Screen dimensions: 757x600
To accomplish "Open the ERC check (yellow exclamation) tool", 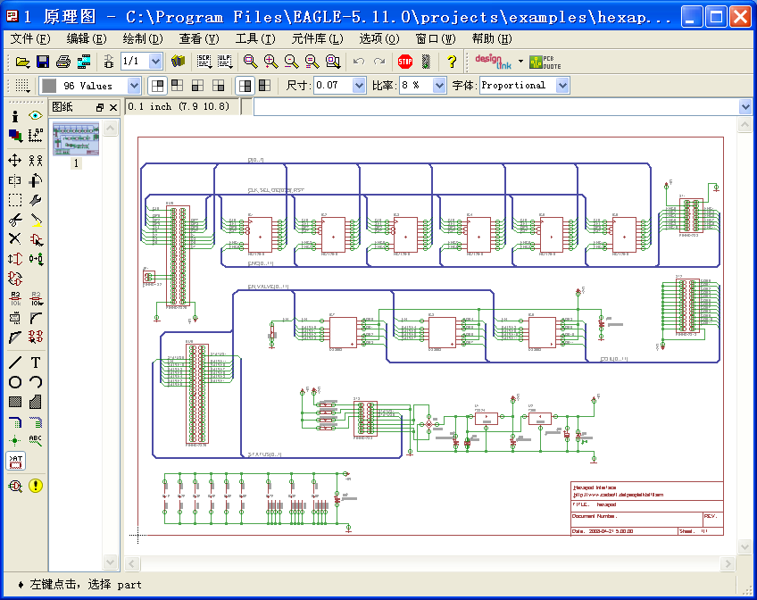I will 35,486.
